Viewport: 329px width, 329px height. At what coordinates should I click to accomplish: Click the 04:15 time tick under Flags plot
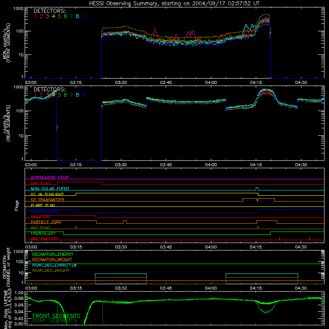(256, 247)
